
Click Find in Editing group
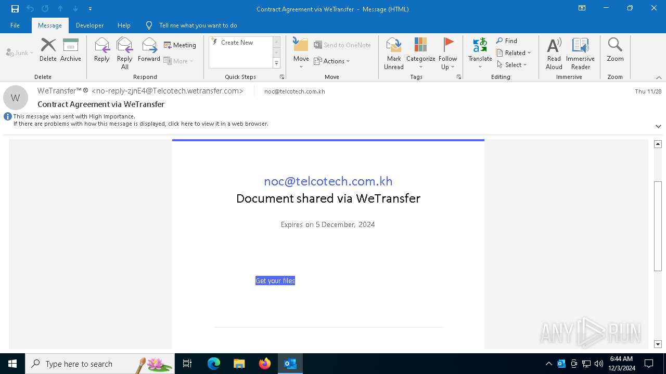click(x=507, y=41)
